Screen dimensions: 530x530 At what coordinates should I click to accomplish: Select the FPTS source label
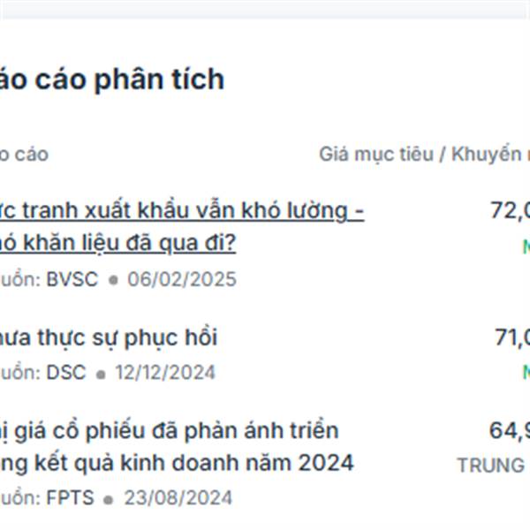pyautogui.click(x=70, y=497)
